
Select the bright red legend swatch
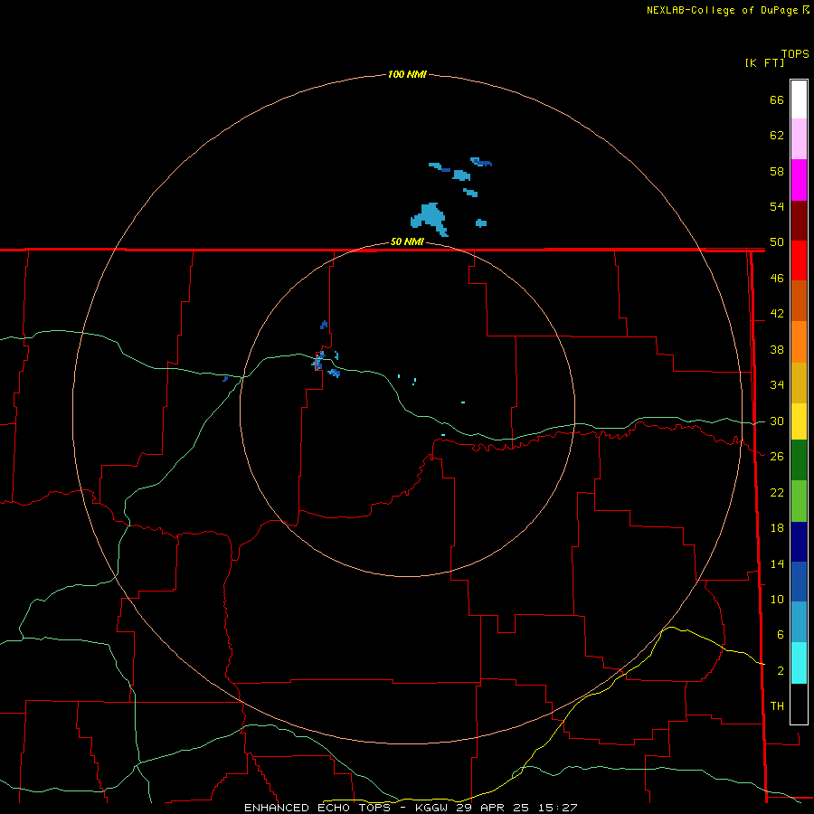pos(799,260)
